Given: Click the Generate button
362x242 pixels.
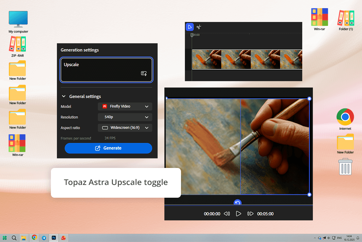Looking at the screenshot, I should [108, 148].
